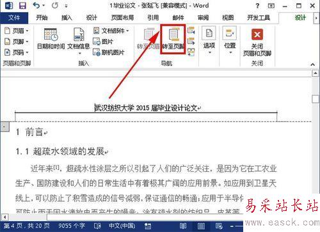Jump to the next section header
The height and width of the screenshot is (232, 320).
[191, 41]
